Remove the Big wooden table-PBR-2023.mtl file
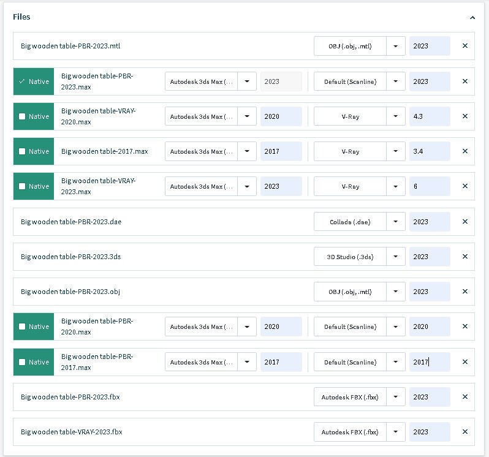Screen dimensions: 489x457 464,46
